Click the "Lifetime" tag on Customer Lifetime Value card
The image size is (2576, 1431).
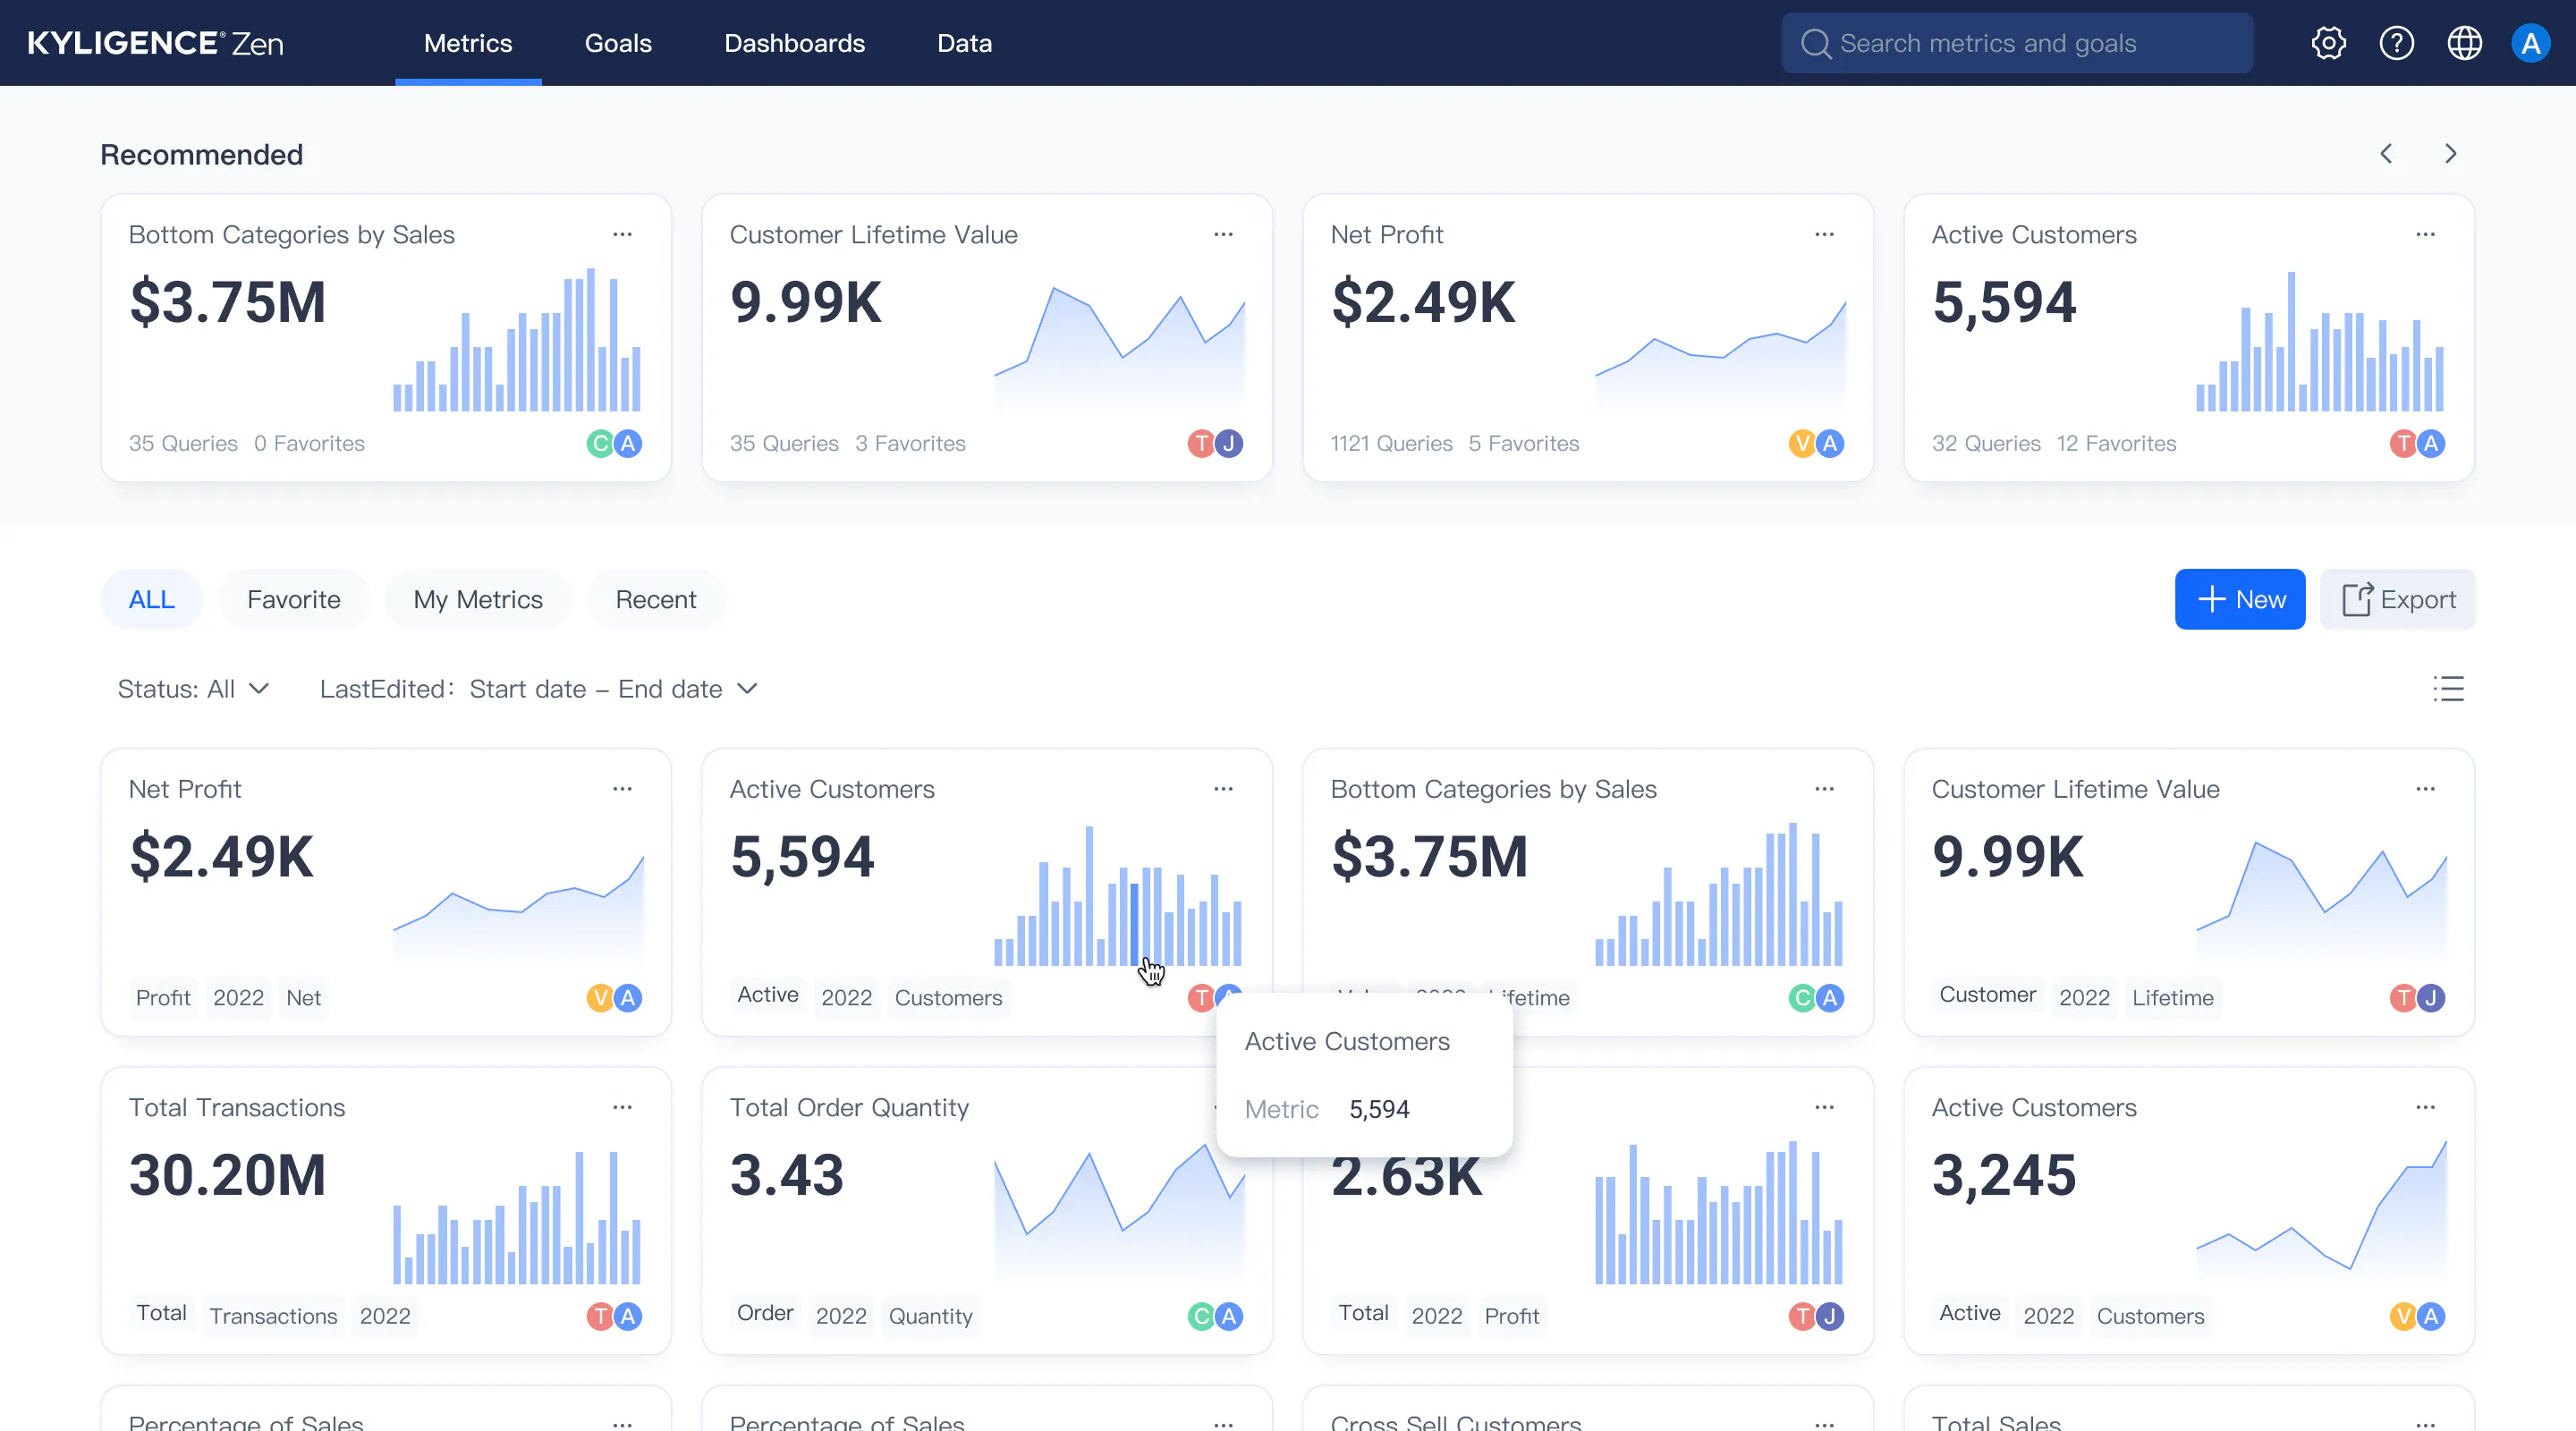coord(2172,998)
